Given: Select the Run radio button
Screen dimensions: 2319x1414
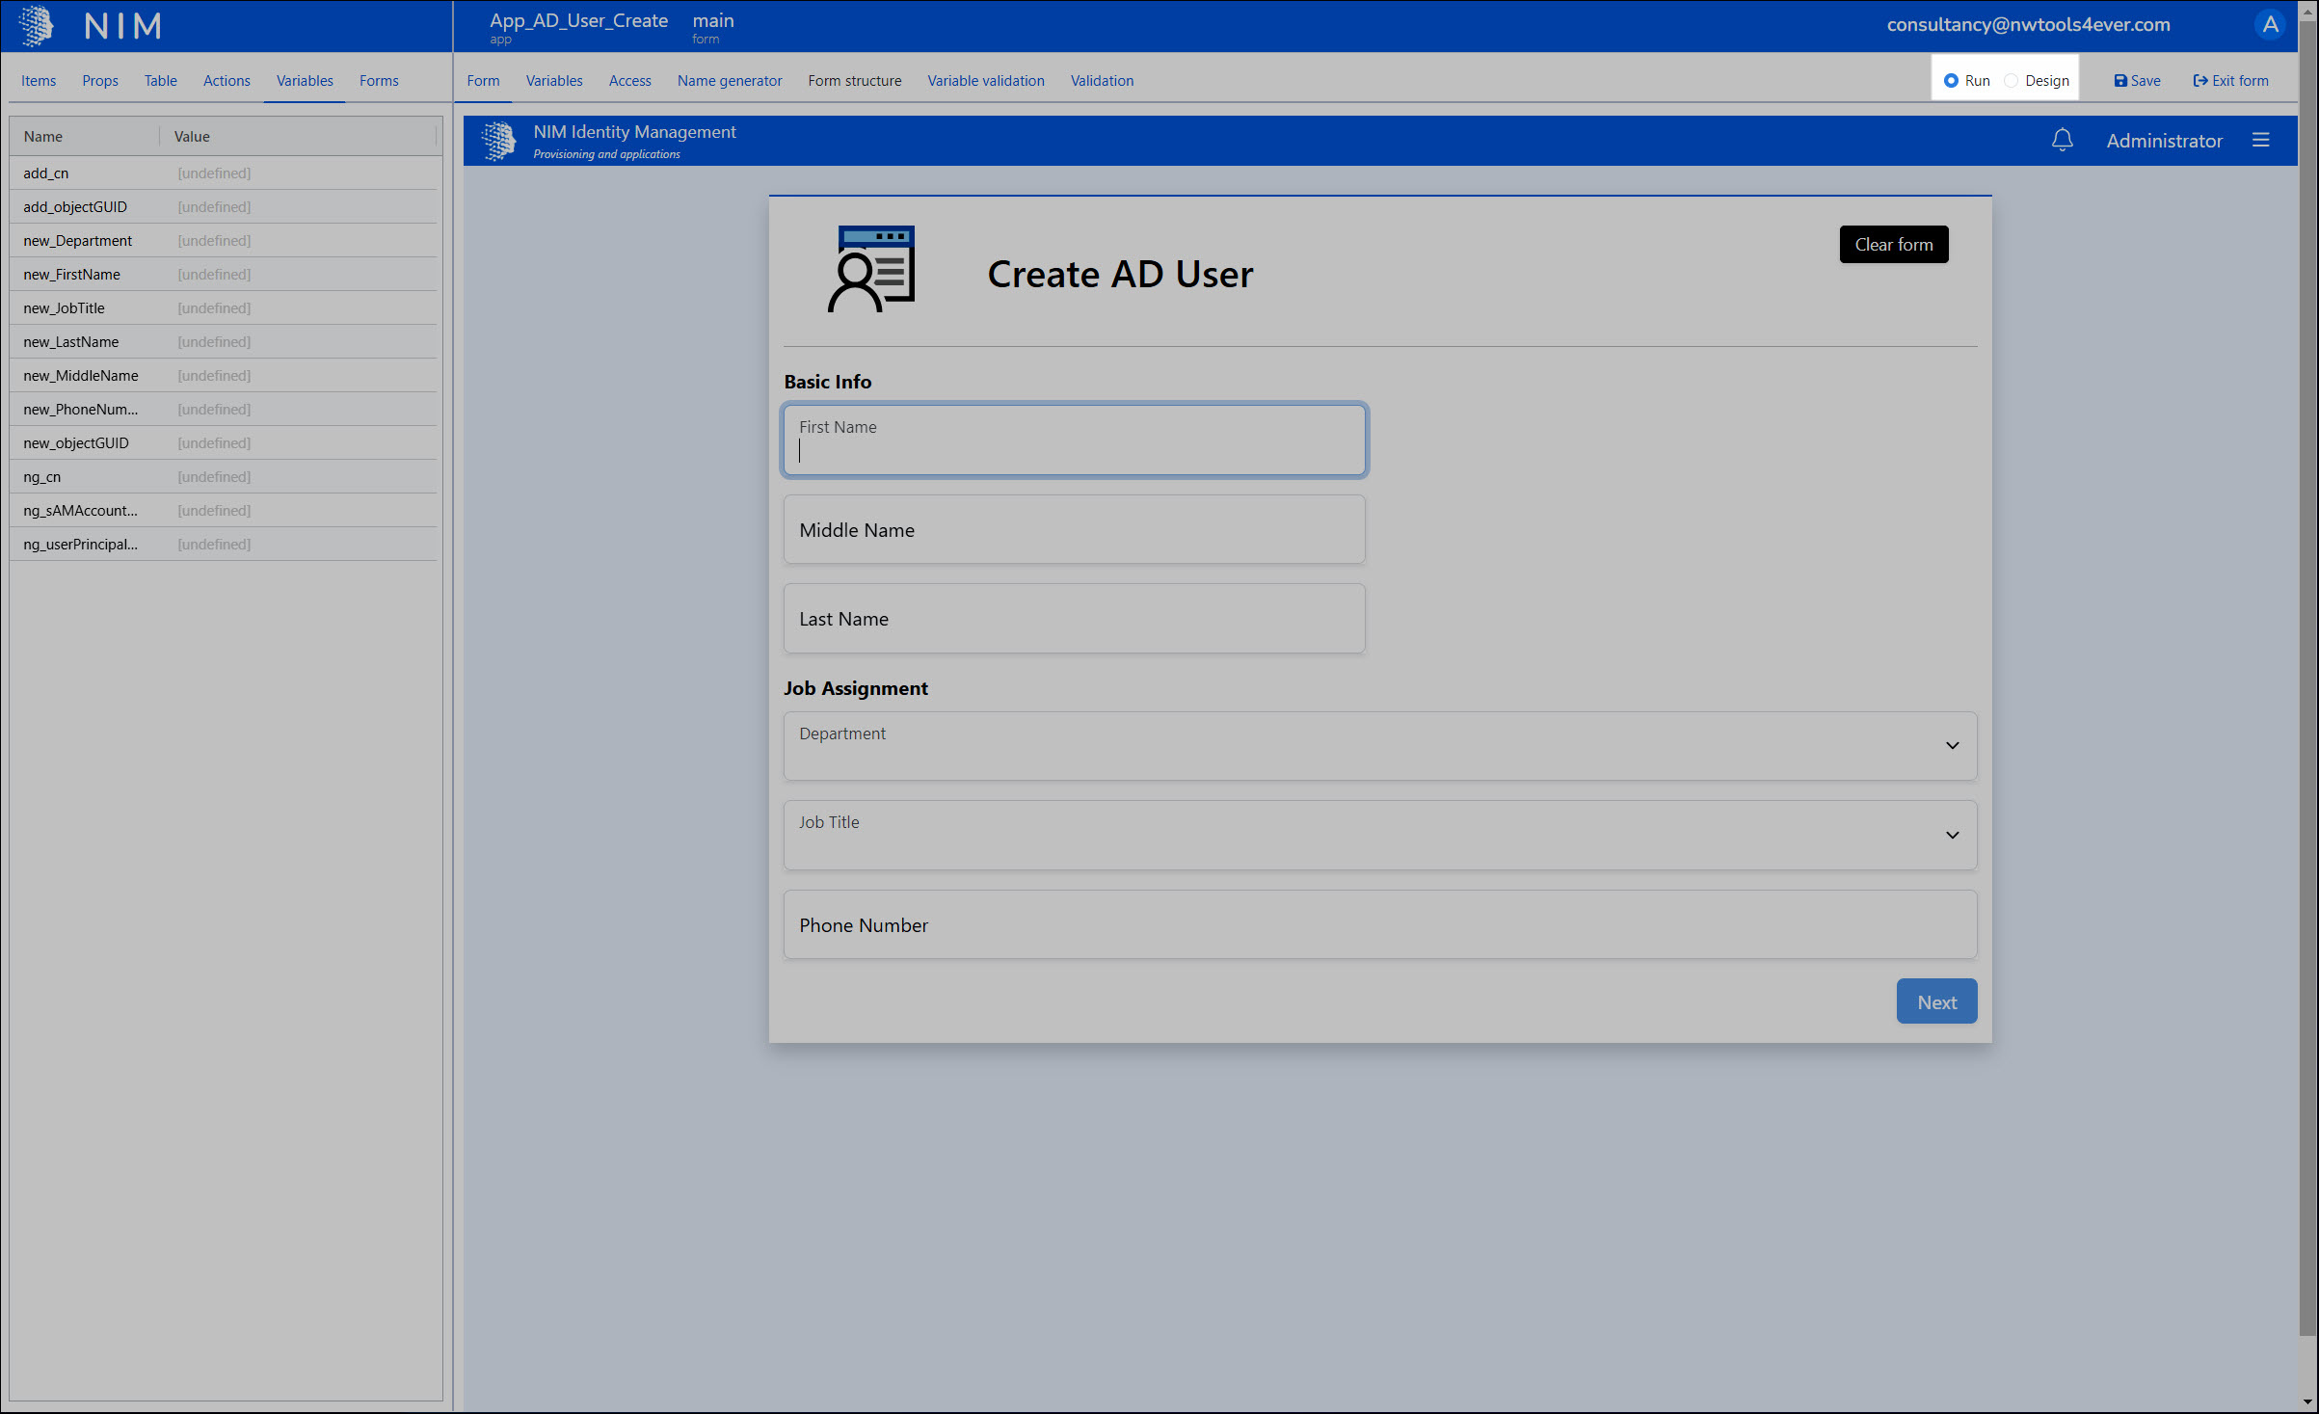Looking at the screenshot, I should pyautogui.click(x=1951, y=81).
